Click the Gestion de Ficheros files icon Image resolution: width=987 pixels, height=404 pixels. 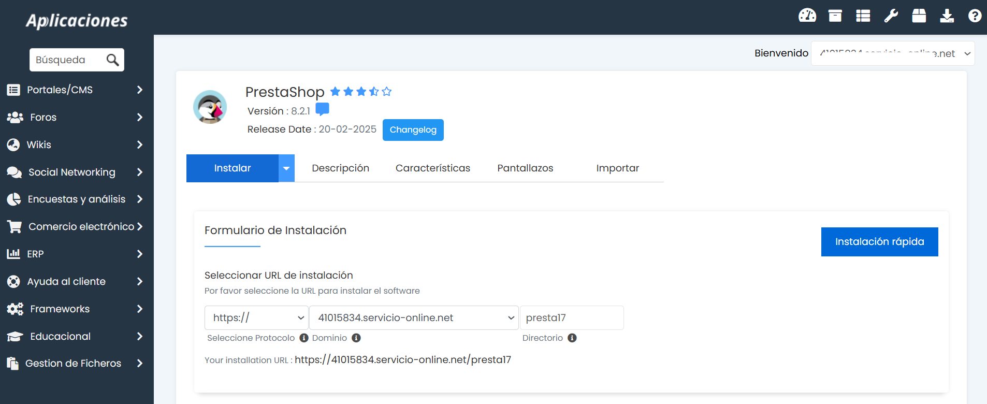[x=13, y=363]
